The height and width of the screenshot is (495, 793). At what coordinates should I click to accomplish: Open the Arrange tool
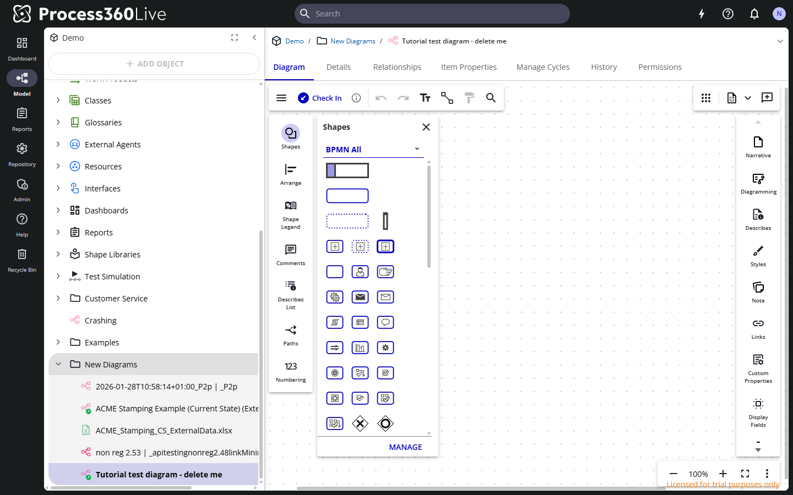291,174
